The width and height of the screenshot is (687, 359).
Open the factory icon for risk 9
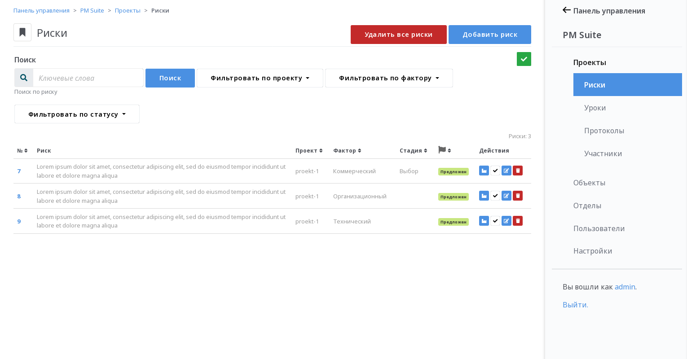click(484, 221)
